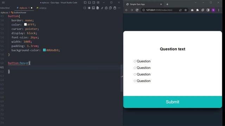This screenshot has height=126, width=225.
Task: Click the editor vertical scrollbar
Action: (x=121, y=78)
